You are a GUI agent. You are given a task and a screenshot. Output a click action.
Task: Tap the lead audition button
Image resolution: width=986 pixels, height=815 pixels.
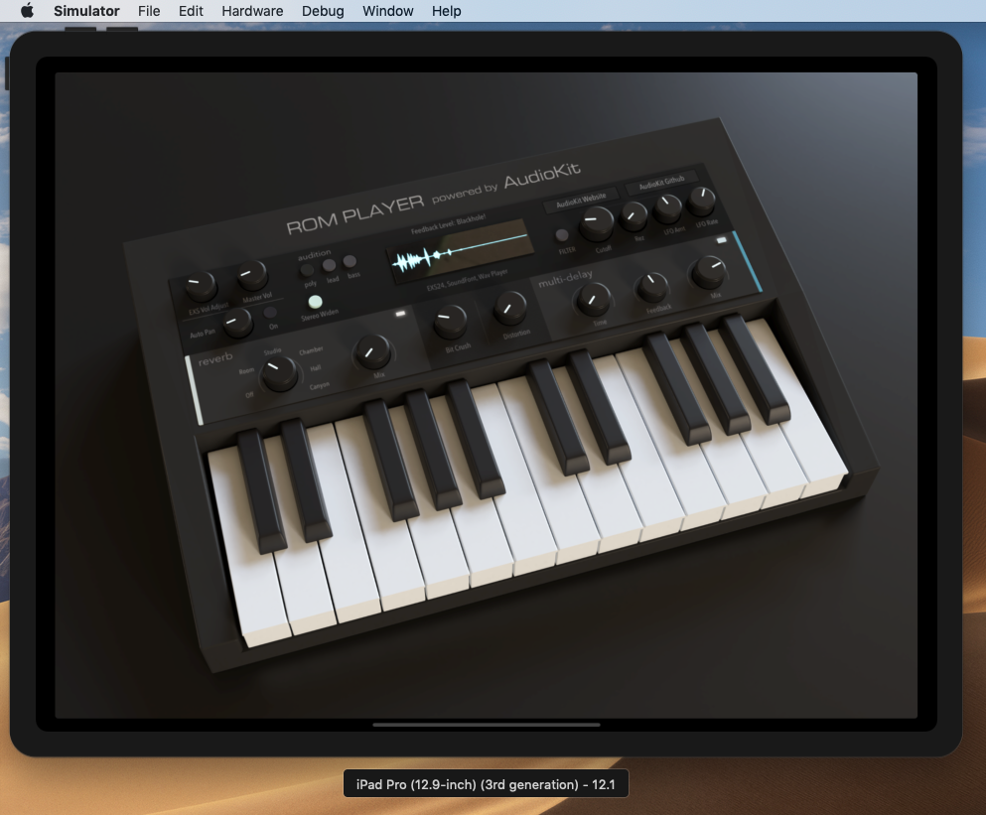pos(329,265)
